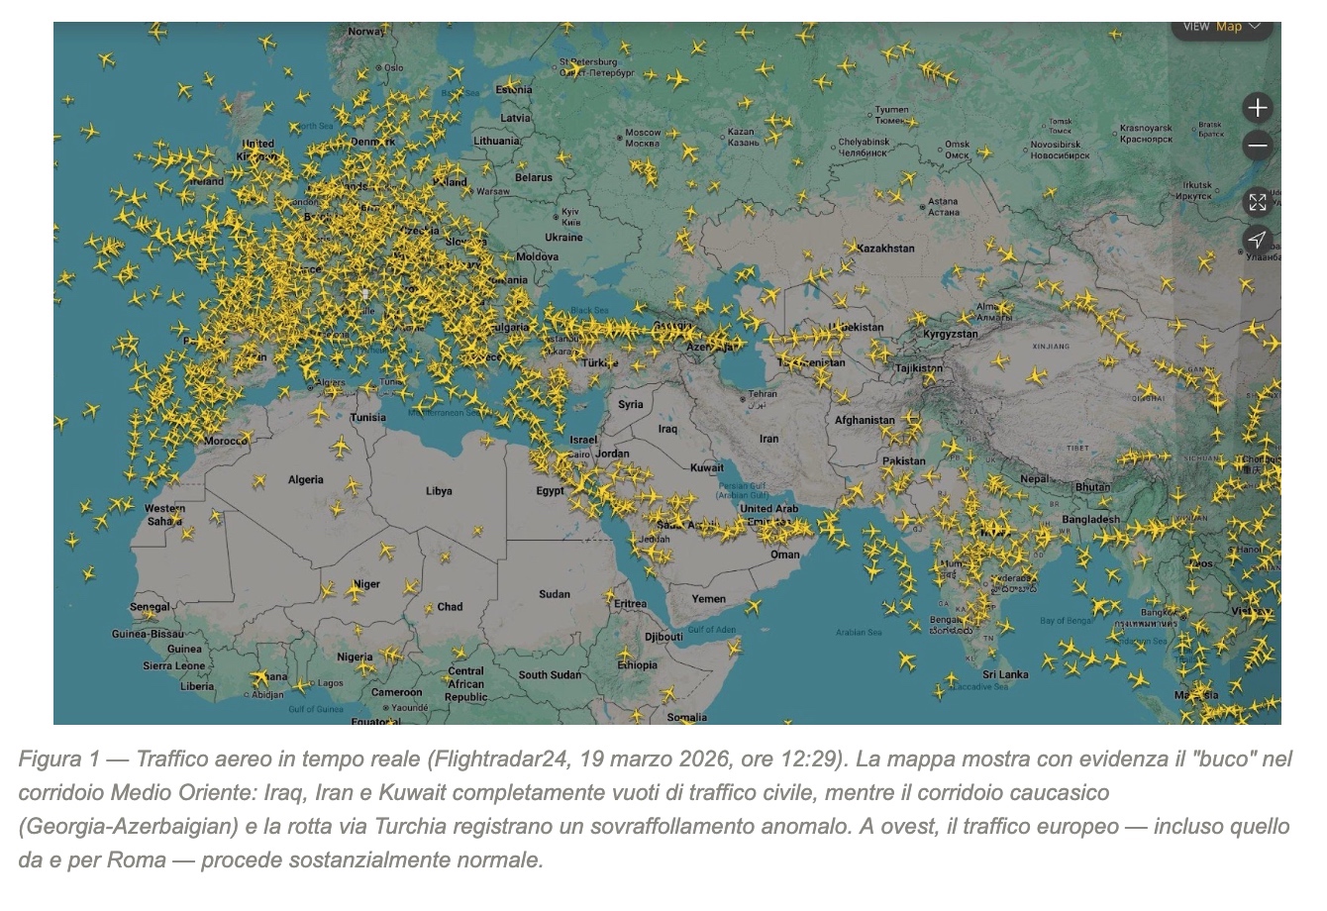
Task: Click the Lagos city marker
Action: [x=313, y=683]
